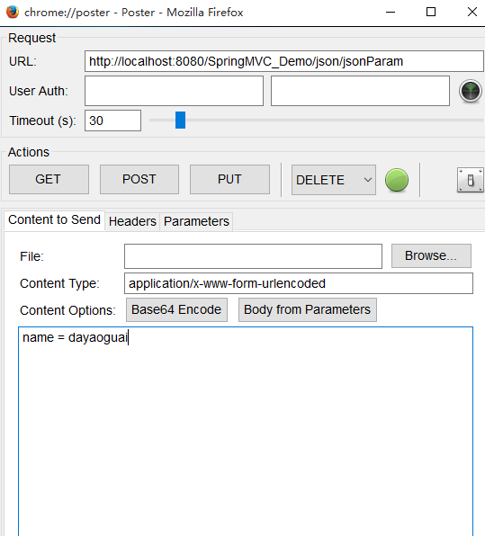Click the Google login round icon beside User Auth
The image size is (485, 536).
pos(471,91)
